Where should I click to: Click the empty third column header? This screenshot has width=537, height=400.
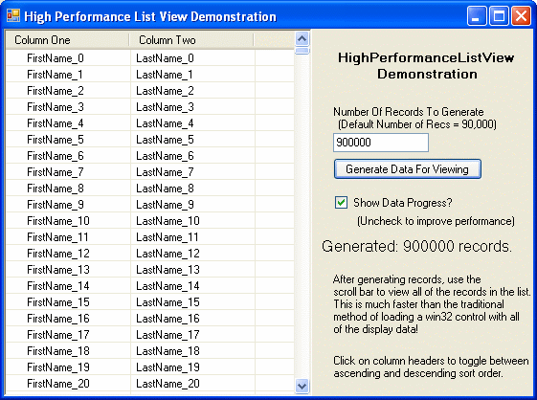[x=274, y=40]
